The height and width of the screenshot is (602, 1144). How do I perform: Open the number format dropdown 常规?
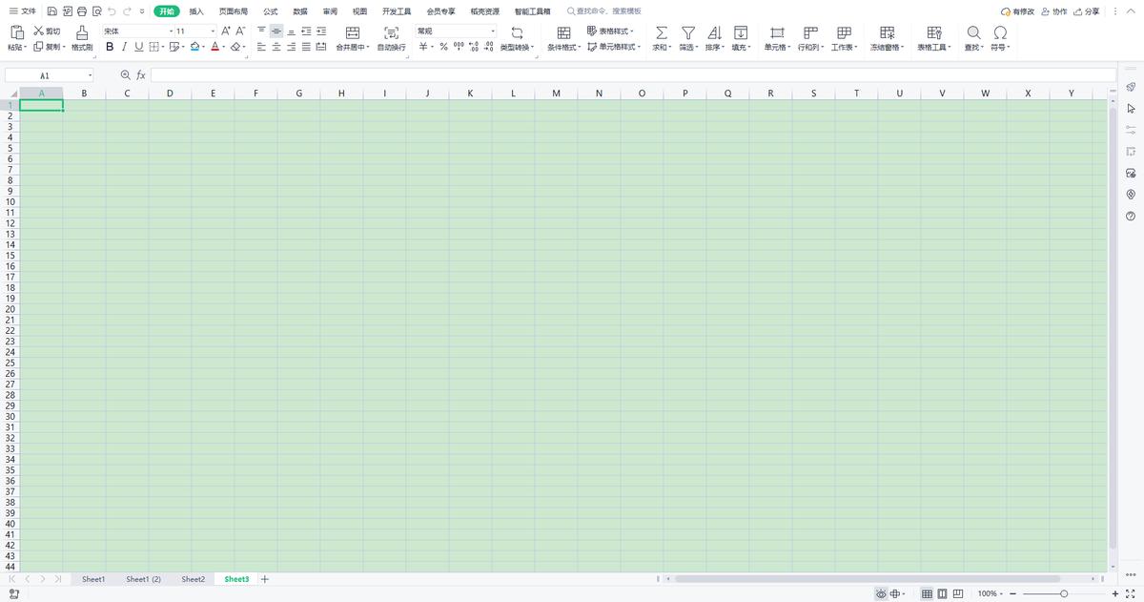493,31
